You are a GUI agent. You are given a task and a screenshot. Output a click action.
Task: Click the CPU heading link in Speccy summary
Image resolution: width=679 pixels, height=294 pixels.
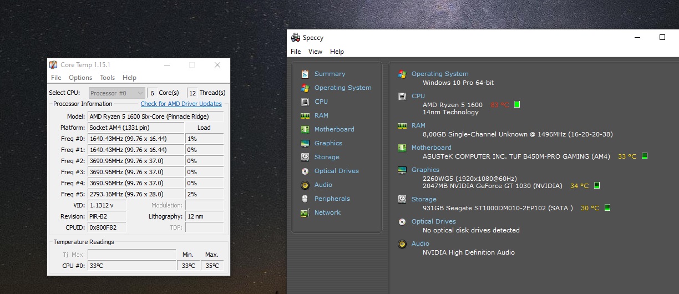point(418,96)
